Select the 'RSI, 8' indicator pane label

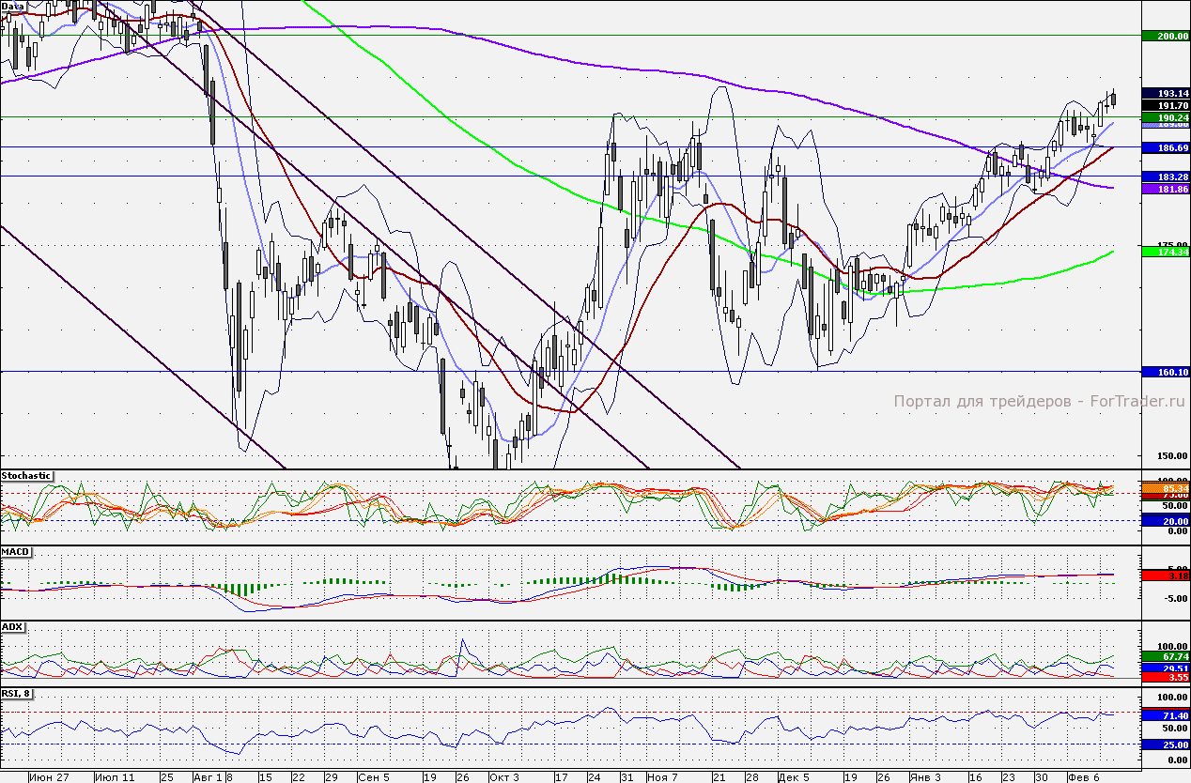point(18,693)
